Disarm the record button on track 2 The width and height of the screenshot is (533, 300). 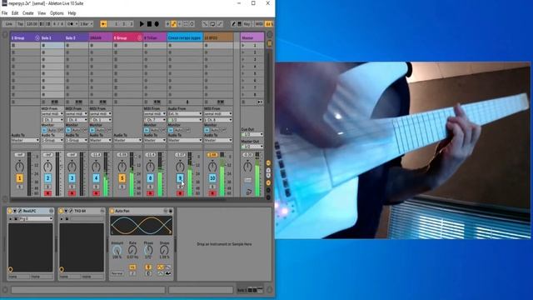[x=48, y=193]
